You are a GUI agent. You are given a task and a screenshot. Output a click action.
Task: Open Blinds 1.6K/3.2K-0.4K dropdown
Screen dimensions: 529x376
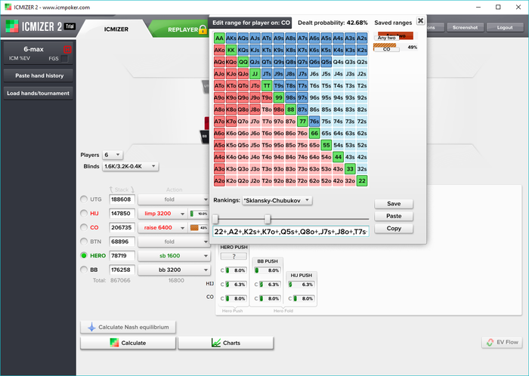130,166
